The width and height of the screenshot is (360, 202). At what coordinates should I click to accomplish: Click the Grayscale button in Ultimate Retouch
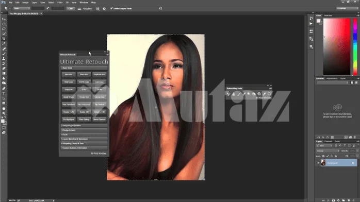tap(69, 90)
